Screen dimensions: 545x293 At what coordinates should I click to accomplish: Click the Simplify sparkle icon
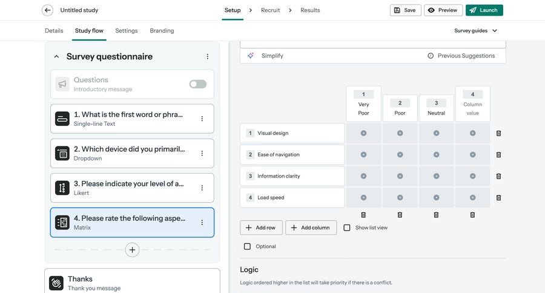pyautogui.click(x=251, y=56)
